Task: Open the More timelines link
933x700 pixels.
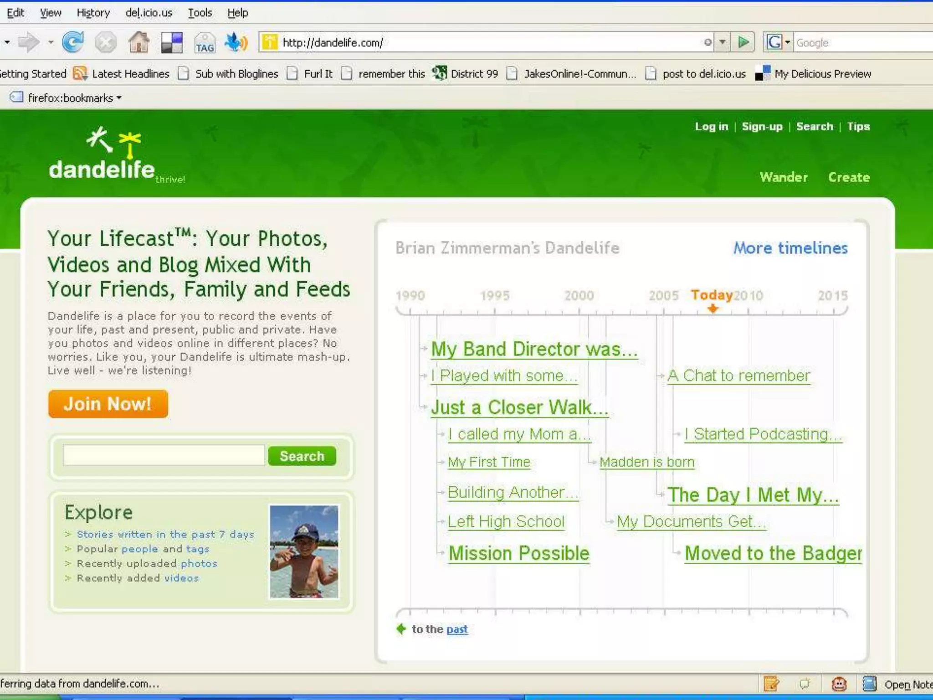Action: point(790,248)
